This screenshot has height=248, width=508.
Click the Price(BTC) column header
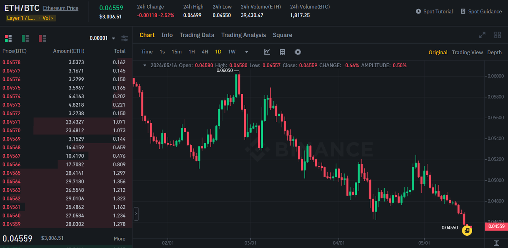point(14,51)
